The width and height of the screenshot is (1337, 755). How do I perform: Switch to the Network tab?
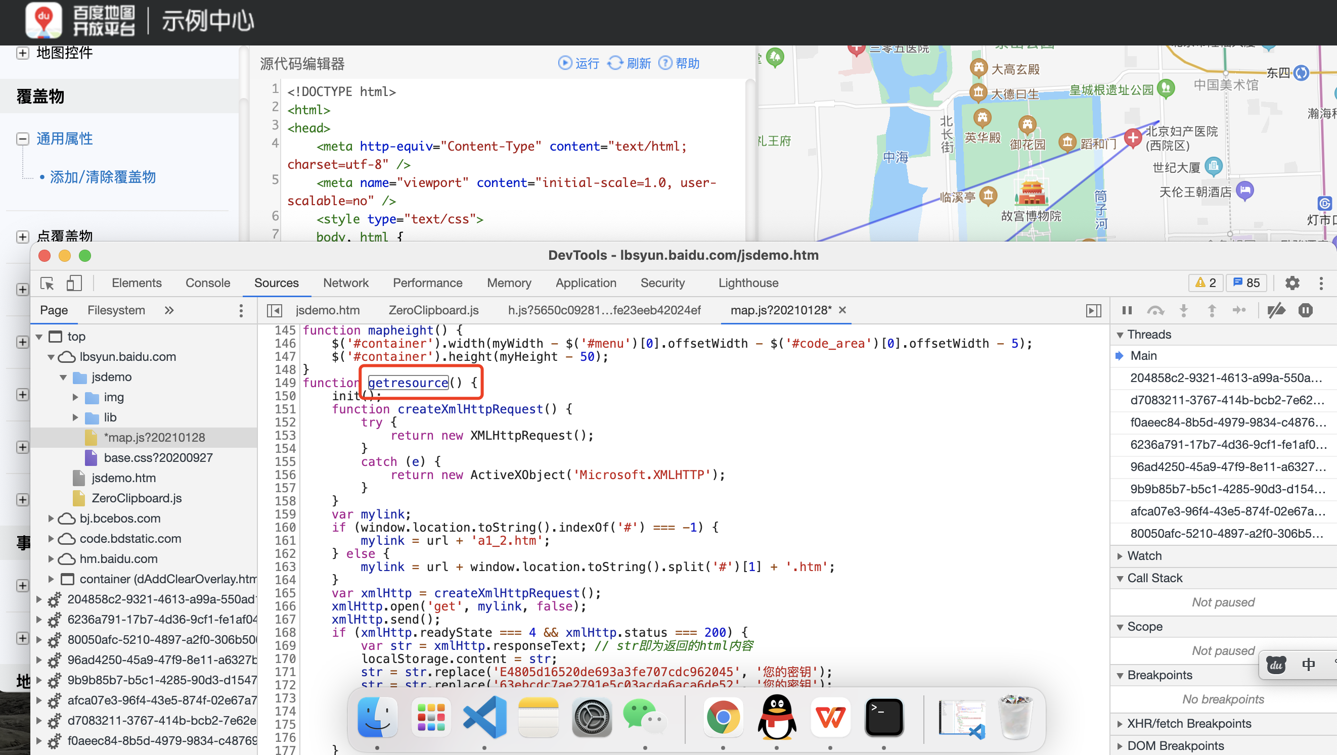[345, 283]
